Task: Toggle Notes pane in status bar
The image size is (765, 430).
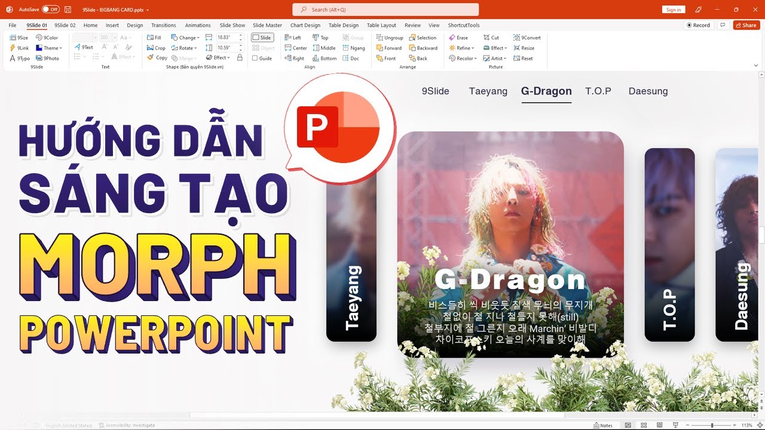Action: (x=603, y=425)
